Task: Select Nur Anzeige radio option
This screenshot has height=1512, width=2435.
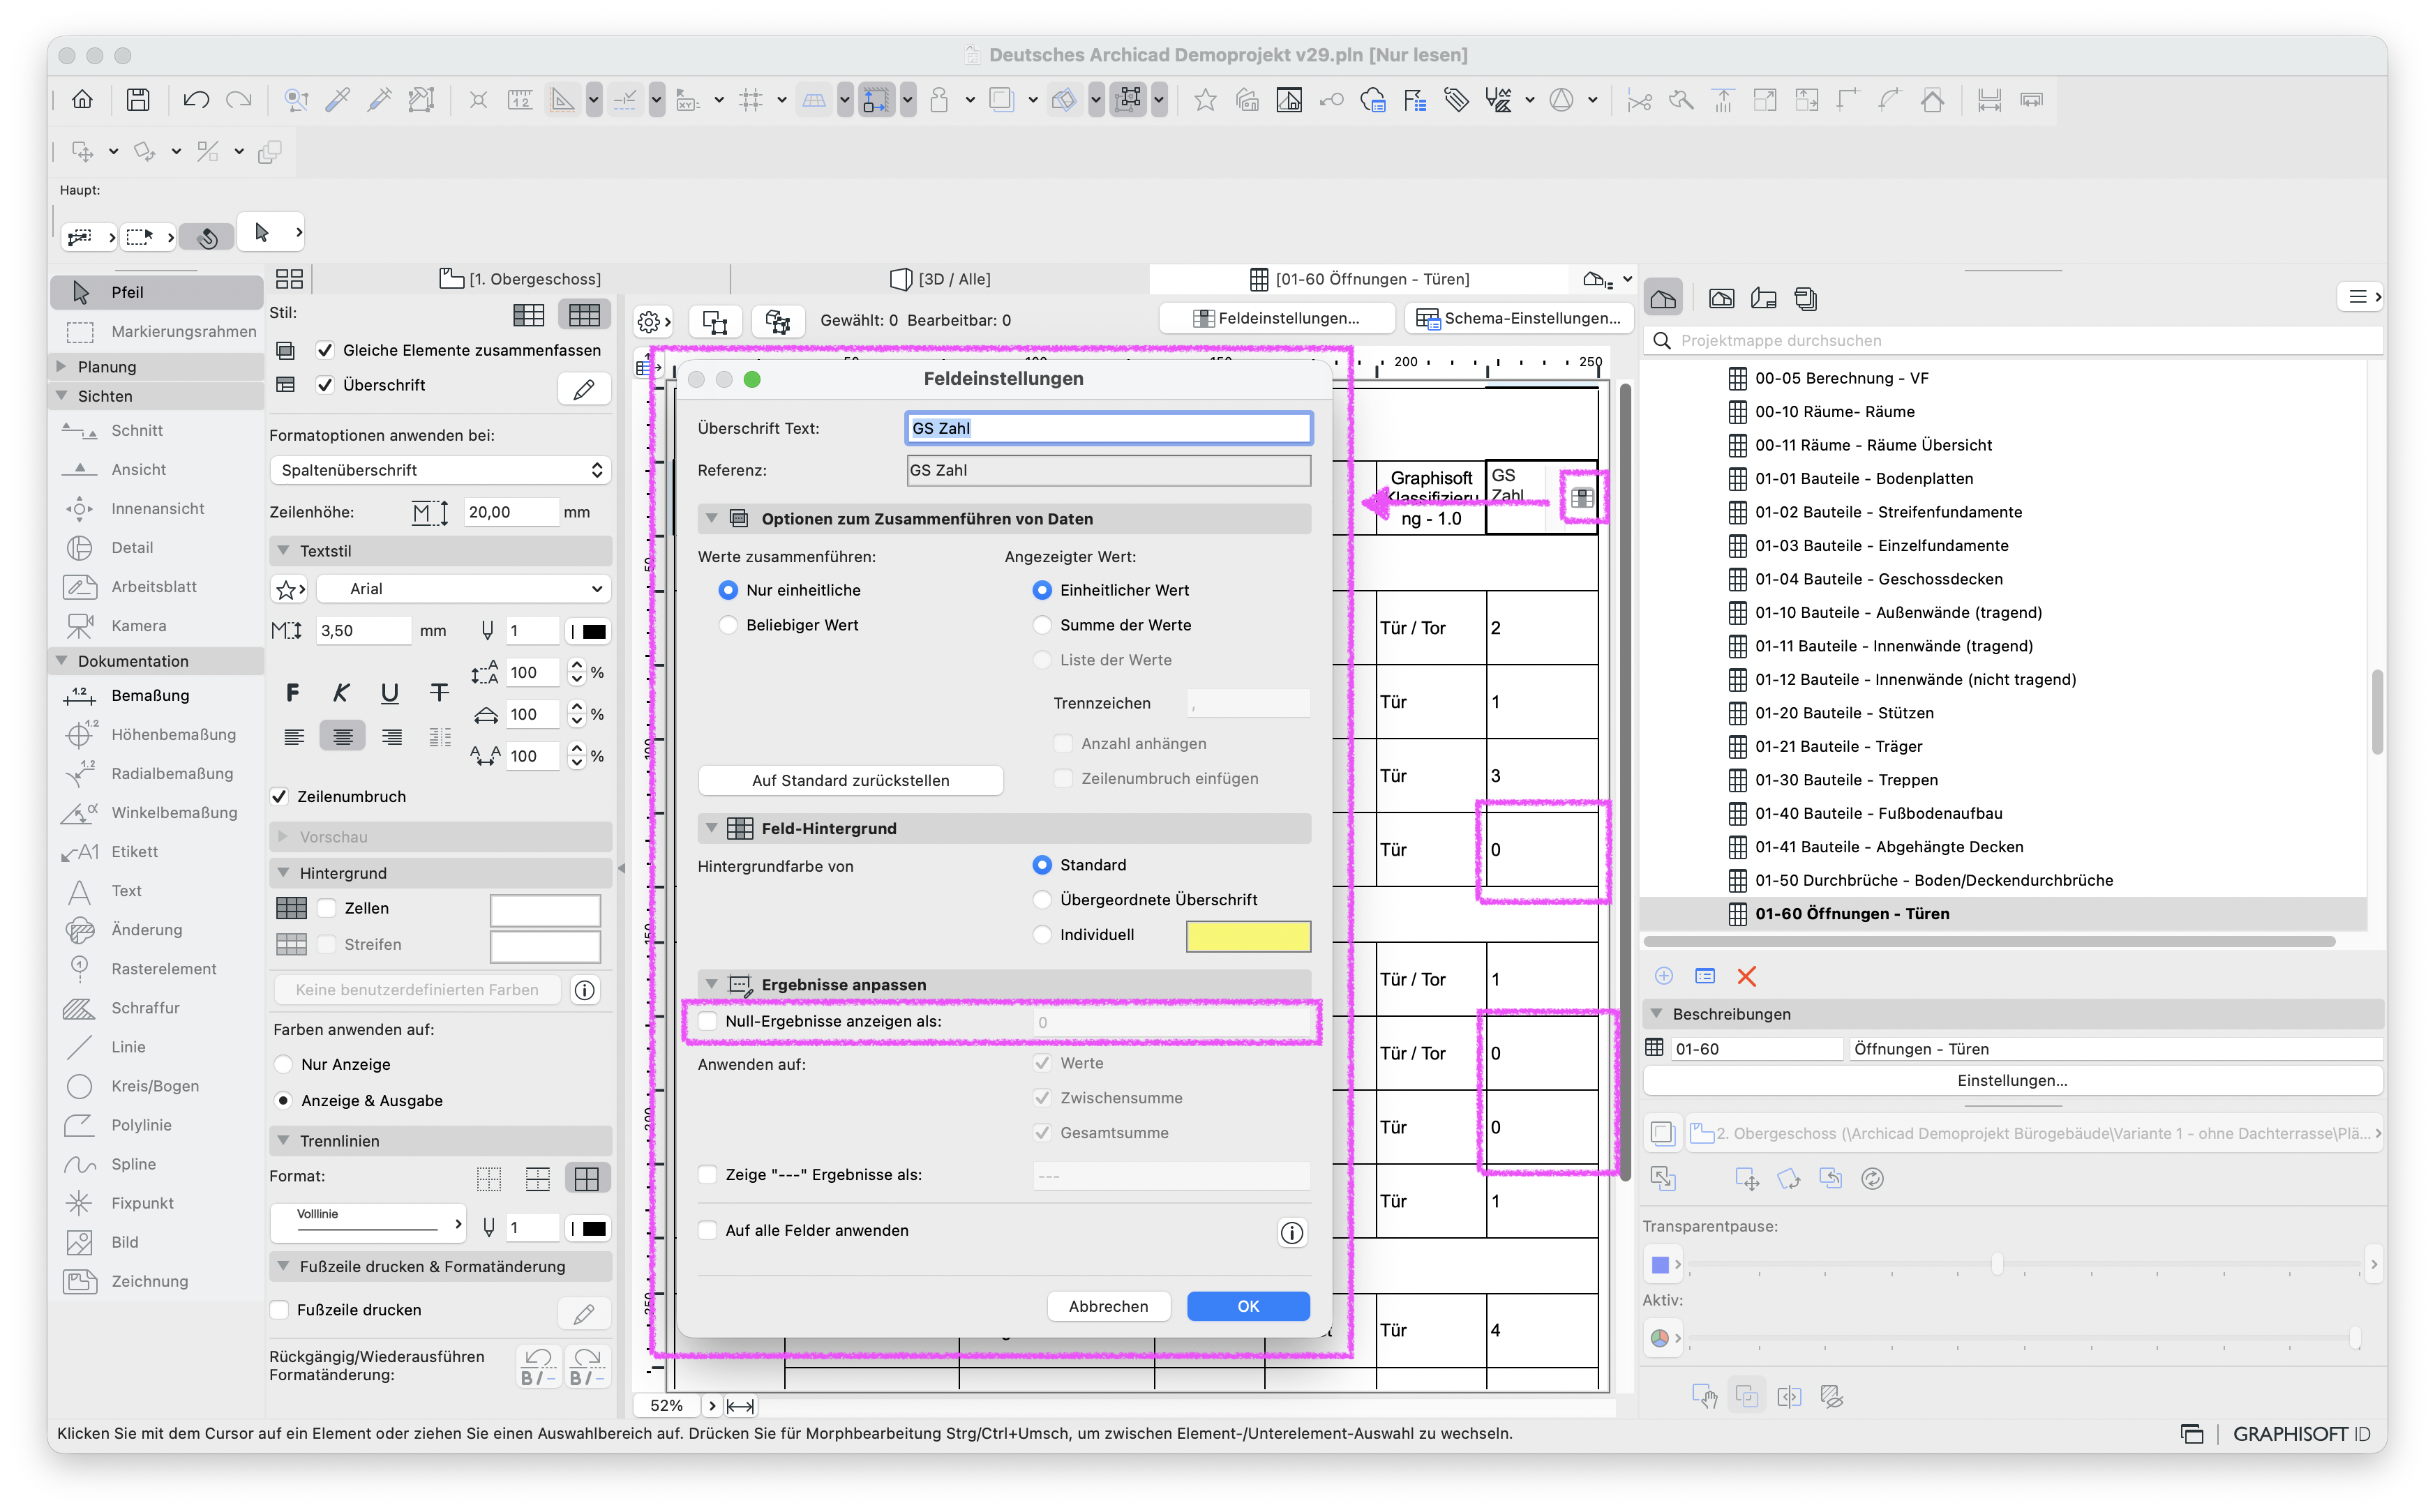Action: click(x=284, y=1064)
